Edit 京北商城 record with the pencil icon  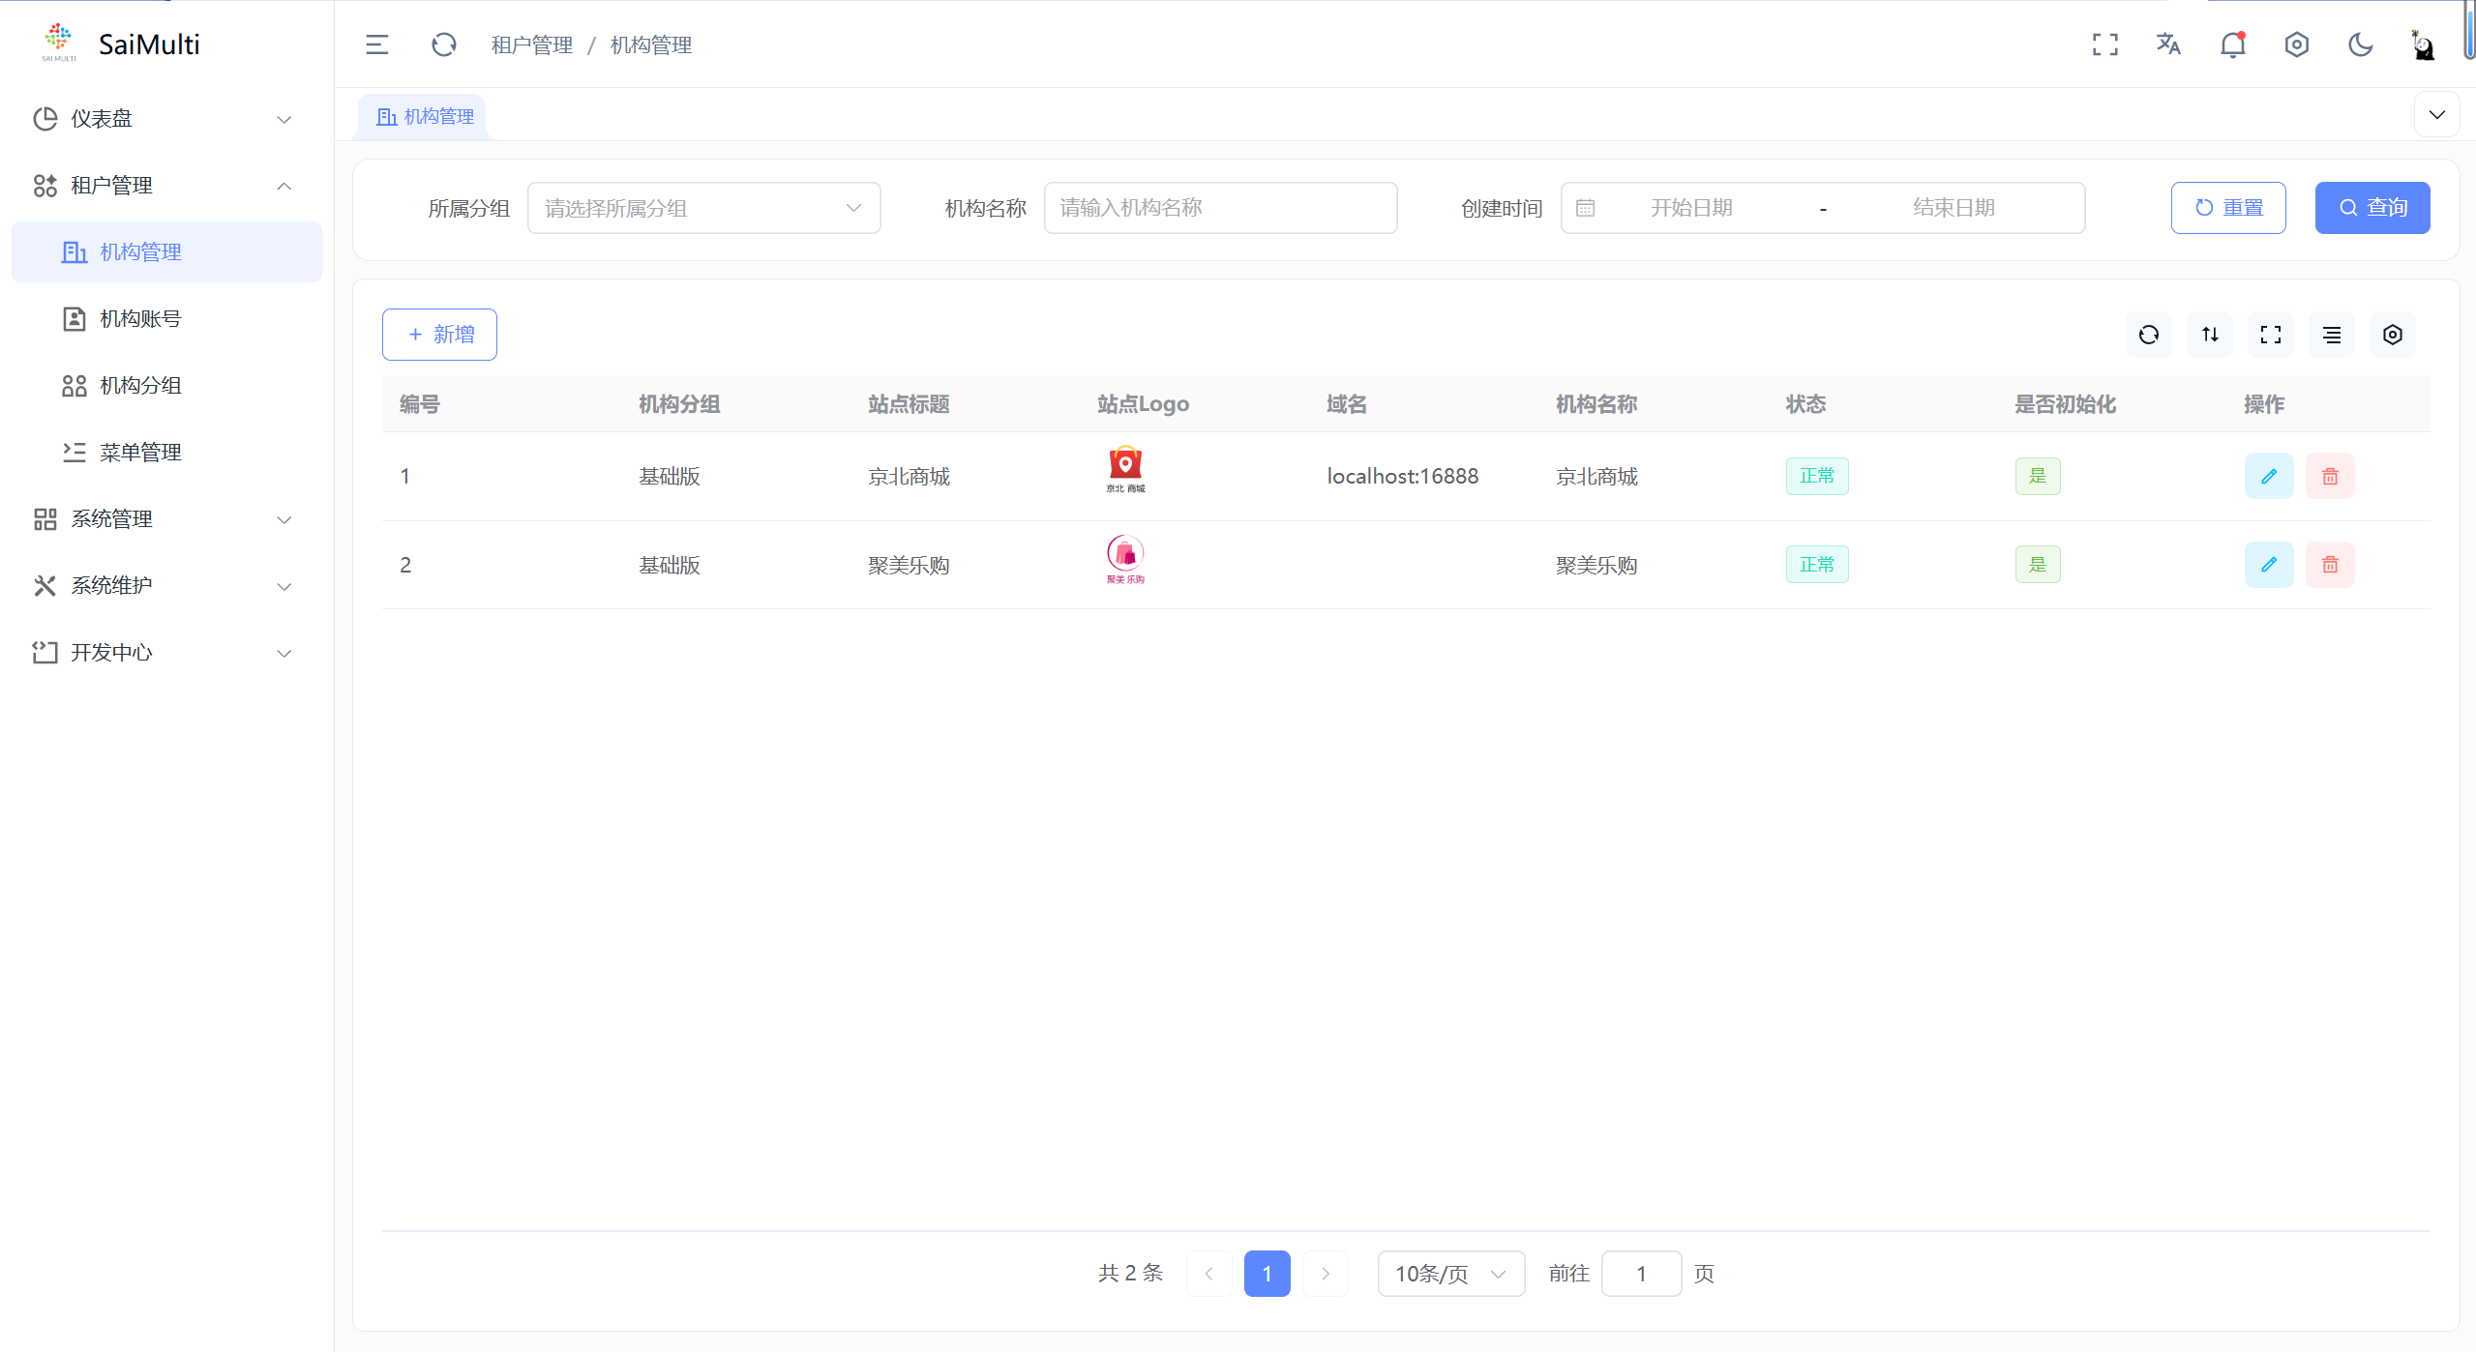click(x=2270, y=476)
